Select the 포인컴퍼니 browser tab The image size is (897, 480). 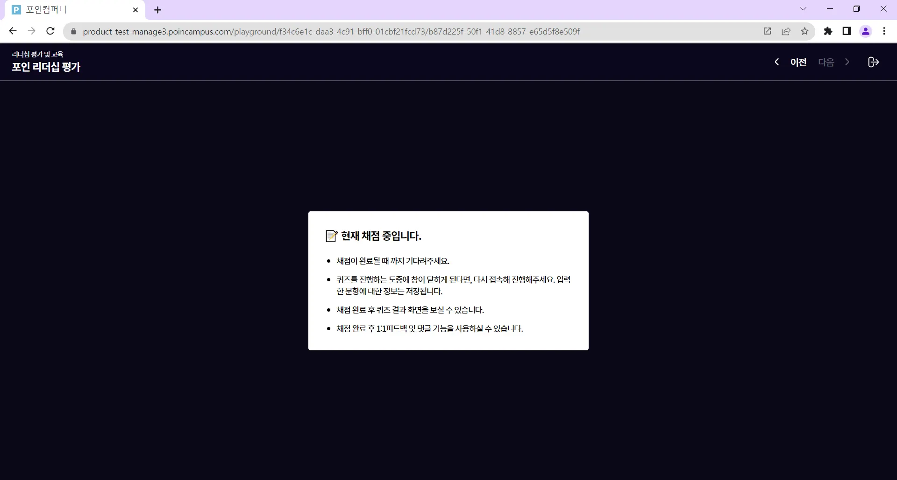(75, 10)
